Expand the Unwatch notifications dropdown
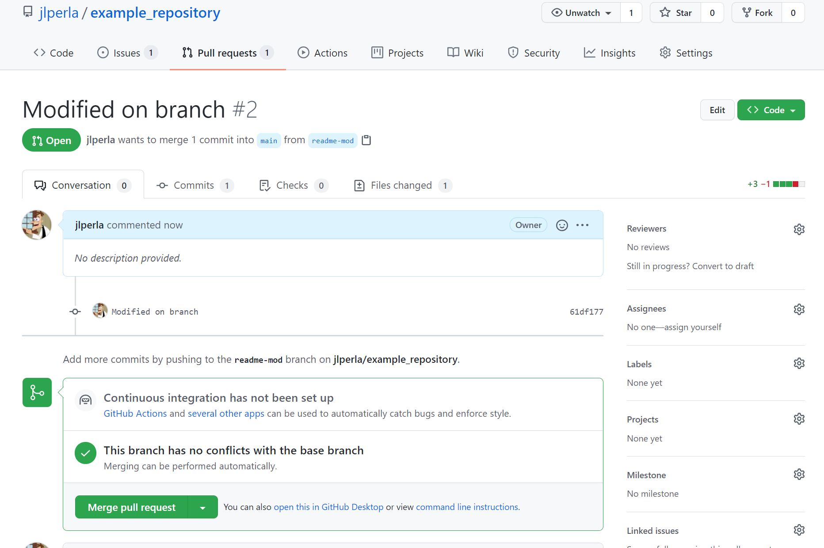824x548 pixels. pyautogui.click(x=581, y=13)
